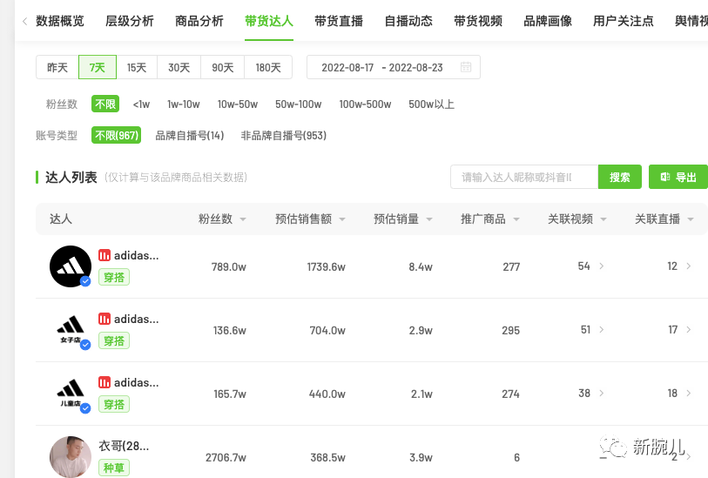Select the 7天 time range
708x478 pixels.
98,67
